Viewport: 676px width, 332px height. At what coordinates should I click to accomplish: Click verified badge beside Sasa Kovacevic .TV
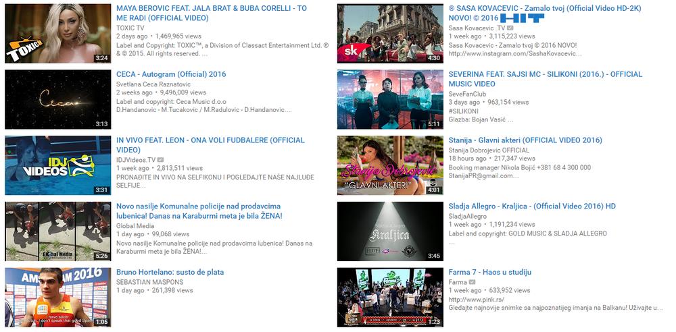coord(510,28)
